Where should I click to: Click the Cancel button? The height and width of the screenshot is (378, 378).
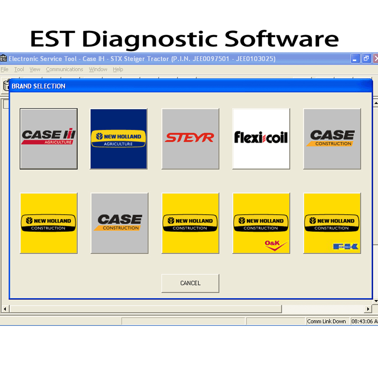point(190,283)
